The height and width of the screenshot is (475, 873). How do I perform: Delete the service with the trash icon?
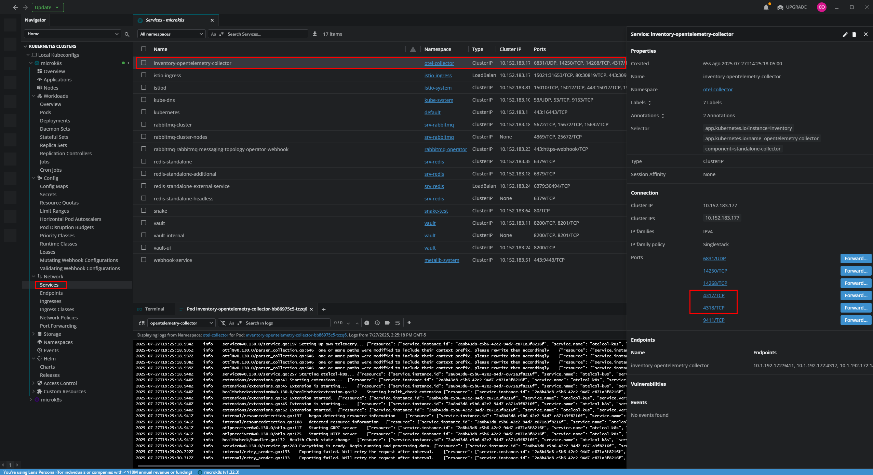tap(854, 34)
